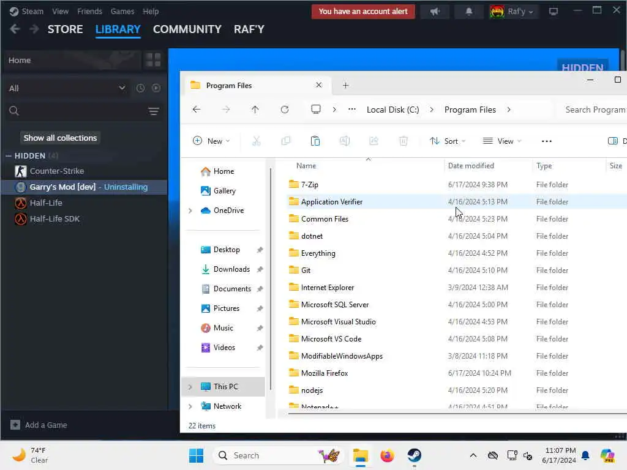Click Show all collections button

point(60,138)
